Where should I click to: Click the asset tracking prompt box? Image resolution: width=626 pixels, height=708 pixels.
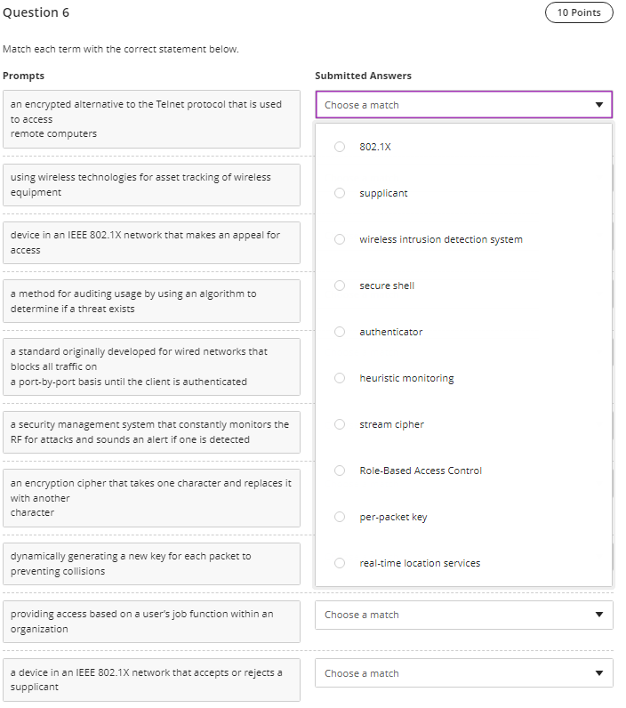point(151,185)
